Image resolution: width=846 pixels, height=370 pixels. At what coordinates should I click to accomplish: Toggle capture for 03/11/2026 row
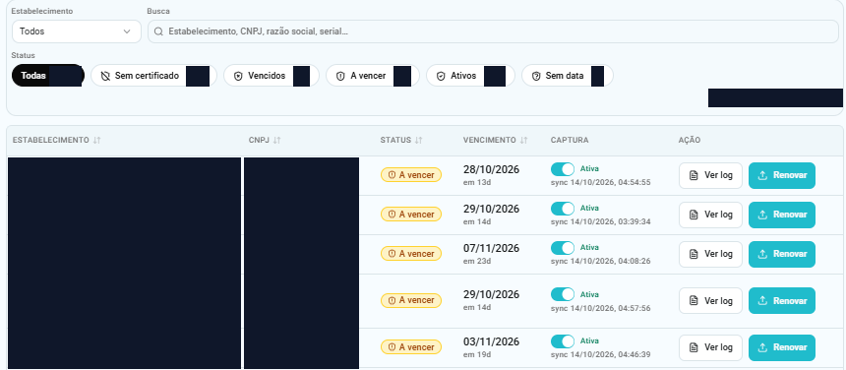point(563,341)
